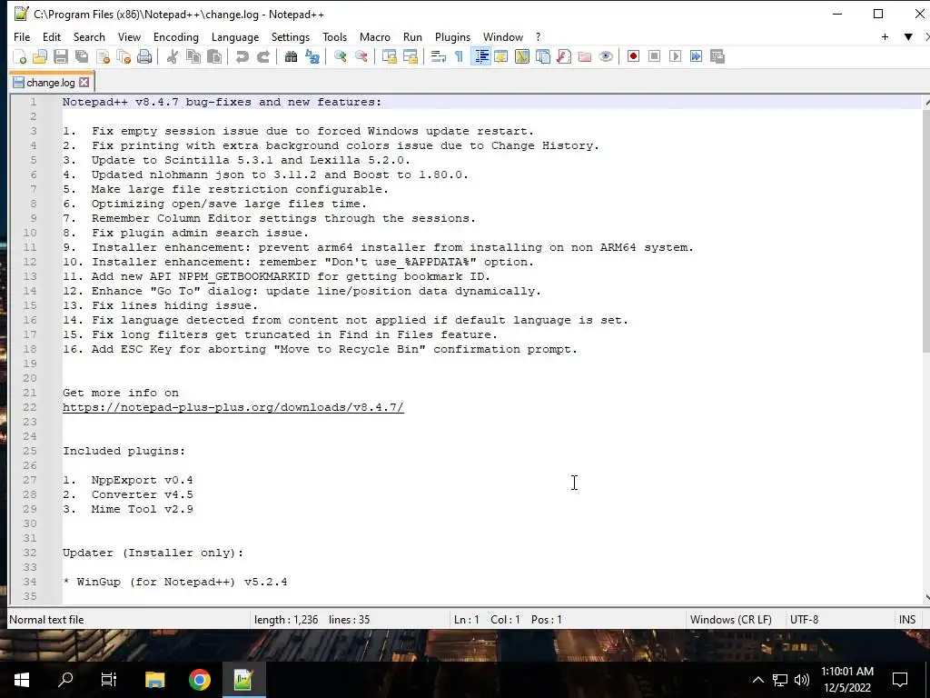Image resolution: width=930 pixels, height=698 pixels.
Task: Click the volume speaker tray icon
Action: pos(802,680)
